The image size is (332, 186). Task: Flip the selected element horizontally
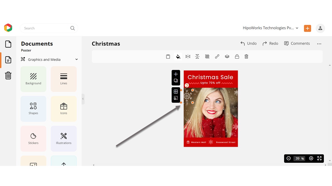tap(188, 56)
